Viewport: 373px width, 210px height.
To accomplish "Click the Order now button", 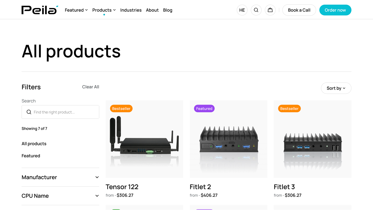I will click(x=335, y=10).
